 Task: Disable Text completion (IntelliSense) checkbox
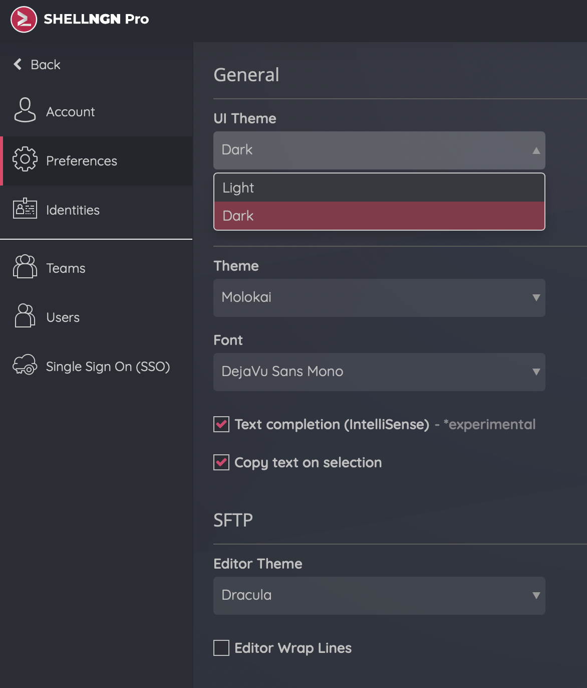(x=221, y=424)
